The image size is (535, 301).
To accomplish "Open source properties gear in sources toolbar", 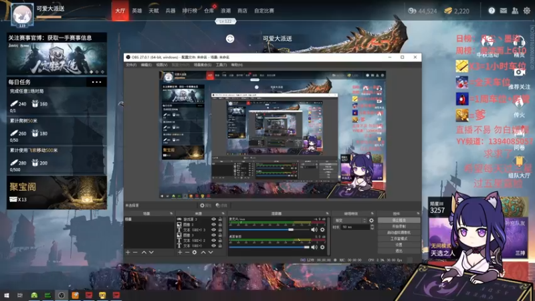I will point(195,252).
